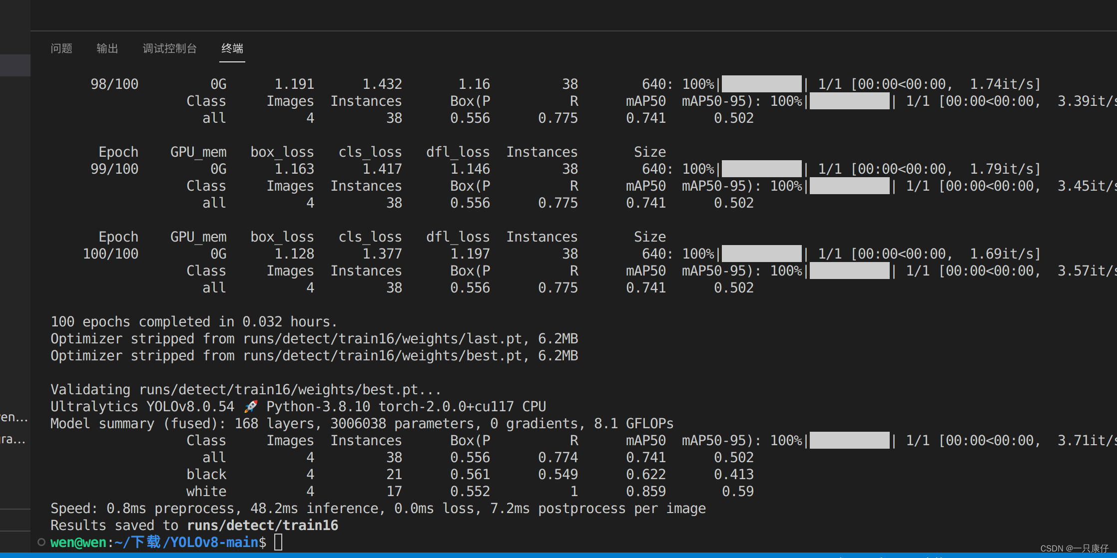The image size is (1117, 558).
Task: Click the Validating best.pt status line
Action: (244, 389)
